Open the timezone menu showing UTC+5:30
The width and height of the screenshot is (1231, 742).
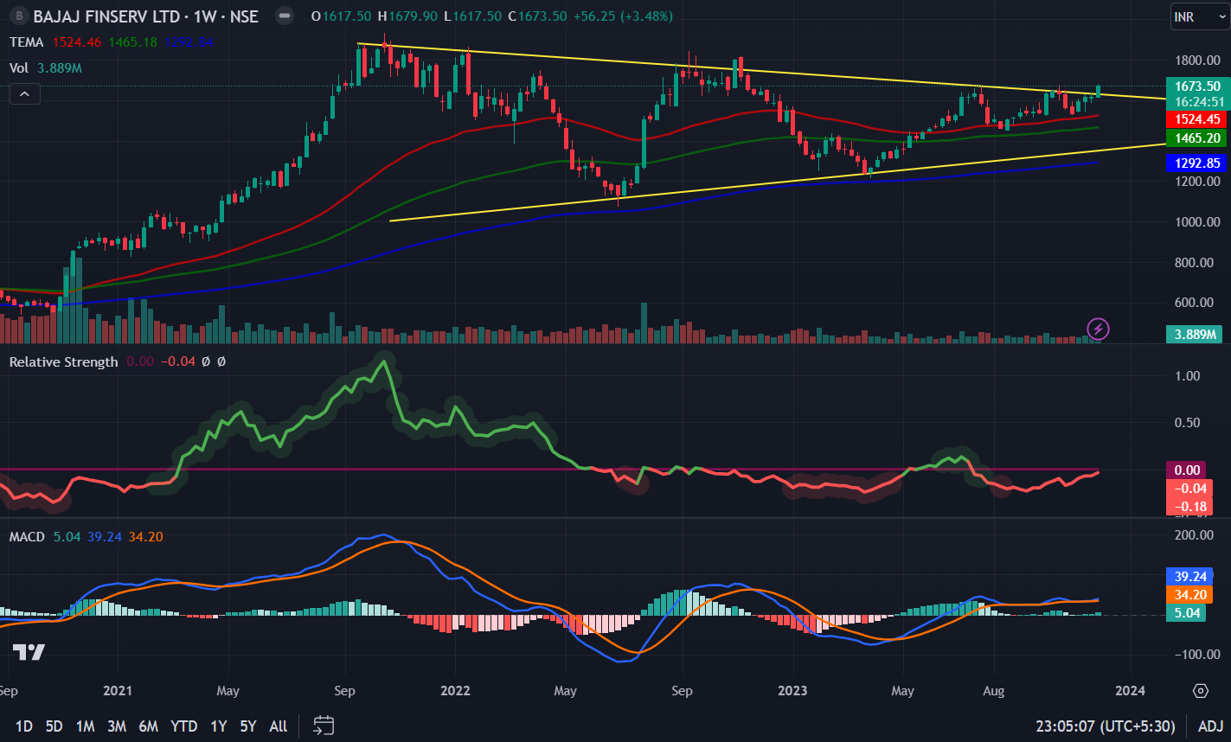pyautogui.click(x=1105, y=726)
